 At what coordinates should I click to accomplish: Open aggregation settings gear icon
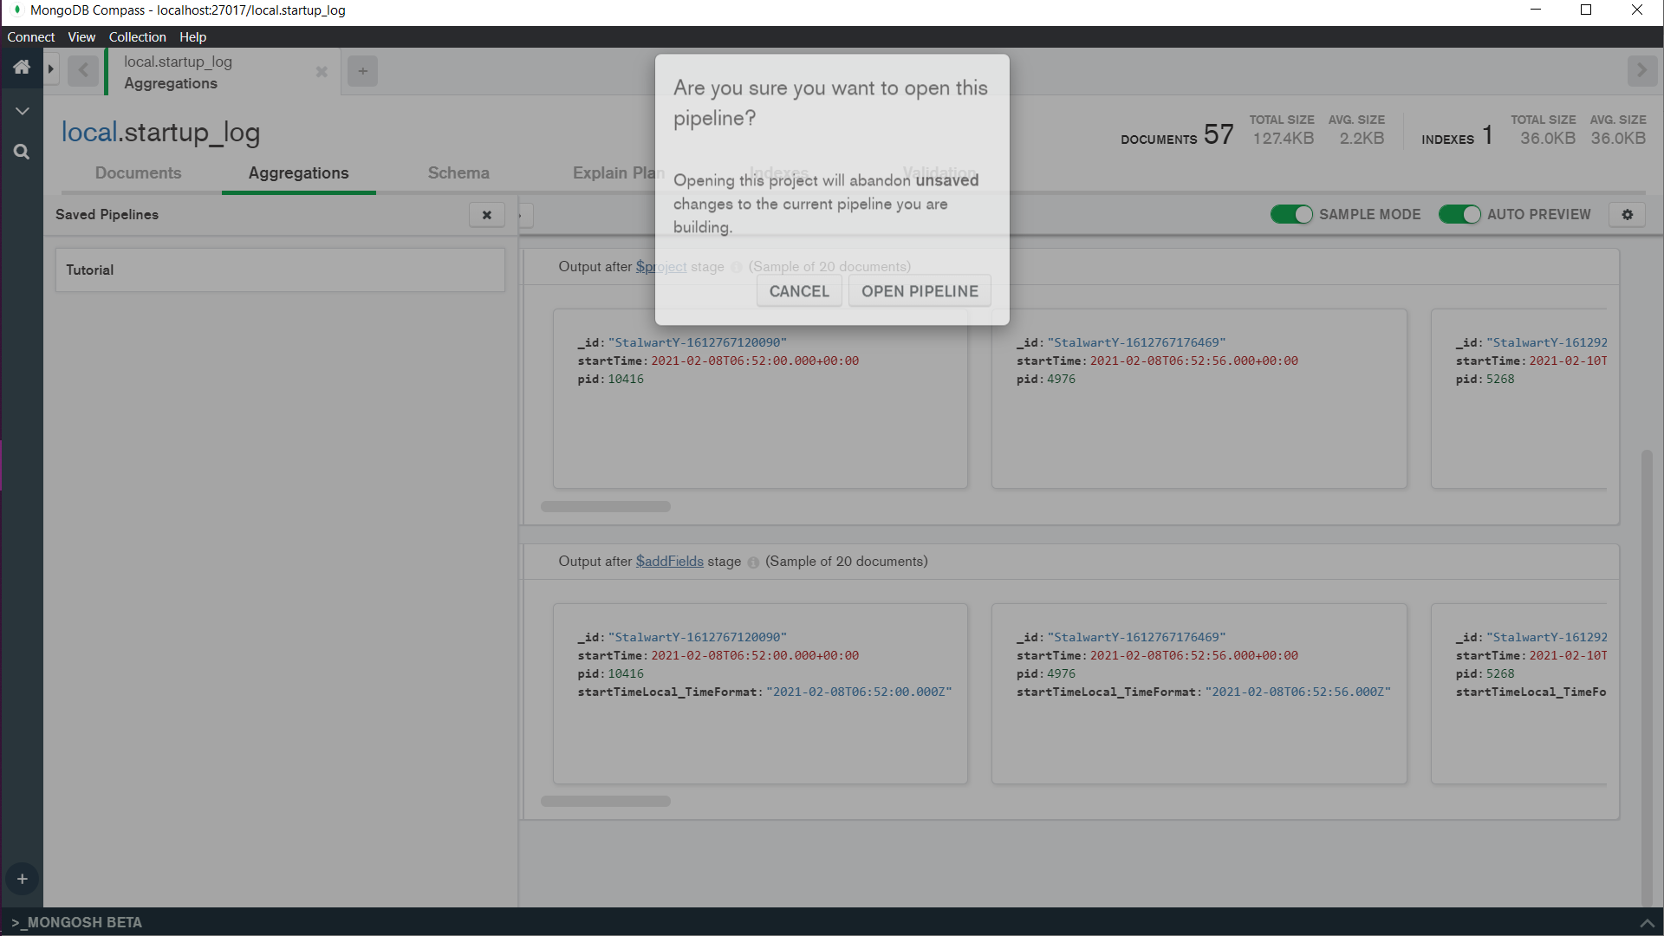1627,214
